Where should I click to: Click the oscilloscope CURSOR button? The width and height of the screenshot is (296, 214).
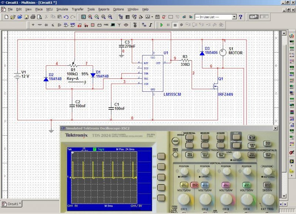205,145
